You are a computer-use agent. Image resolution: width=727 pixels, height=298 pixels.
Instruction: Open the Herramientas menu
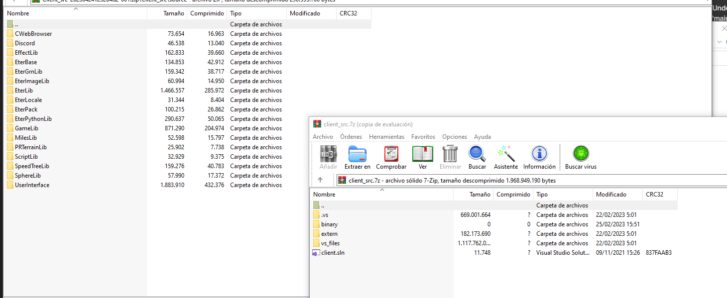click(x=386, y=137)
